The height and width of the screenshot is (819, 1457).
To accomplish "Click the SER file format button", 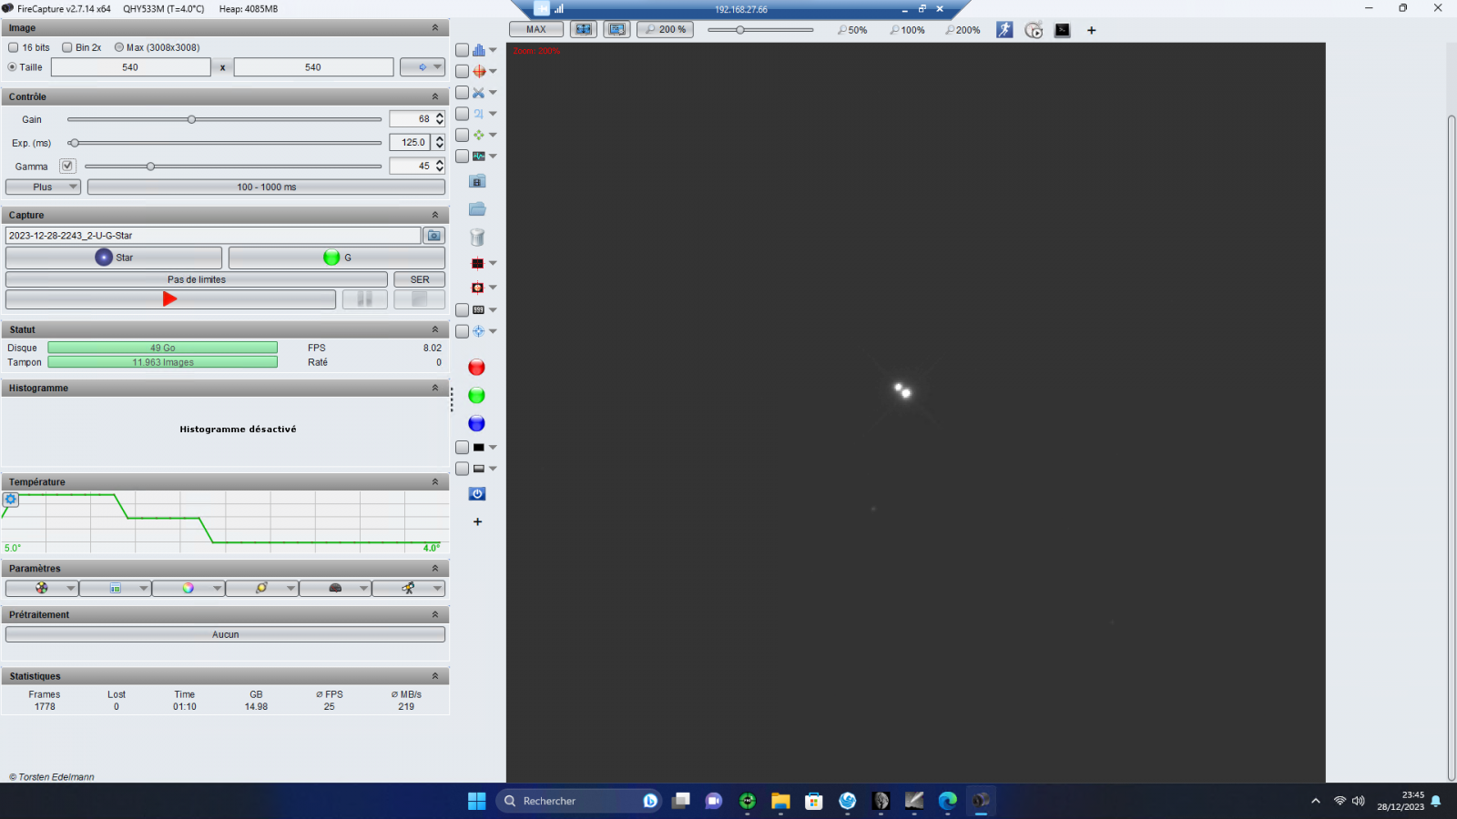I will 419,279.
